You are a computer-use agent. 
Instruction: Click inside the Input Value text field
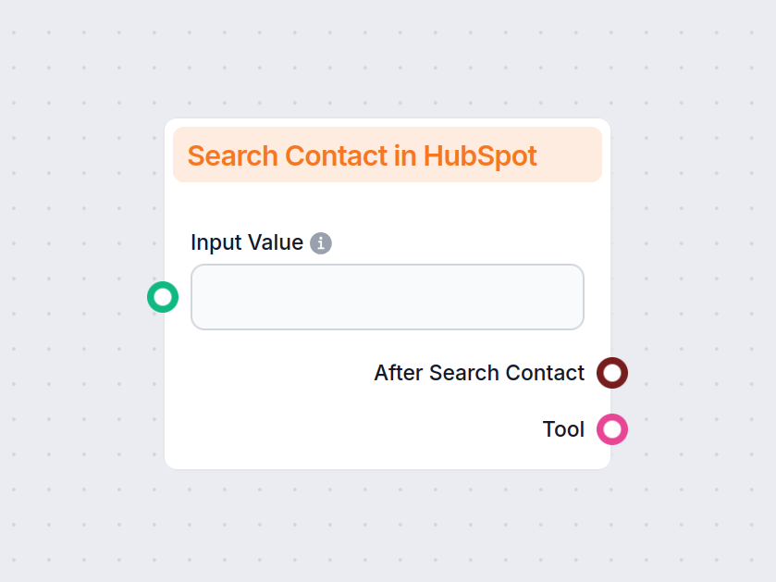(387, 297)
